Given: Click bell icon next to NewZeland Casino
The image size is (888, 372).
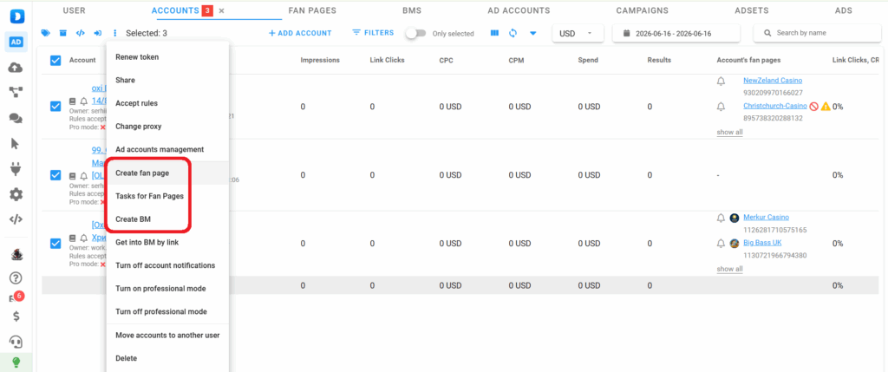Looking at the screenshot, I should [x=721, y=81].
